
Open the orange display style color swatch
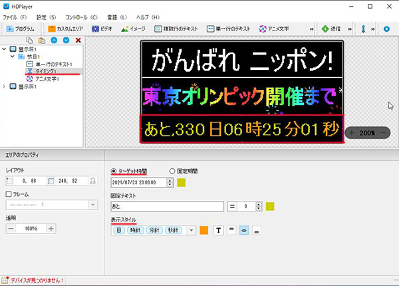pos(204,230)
